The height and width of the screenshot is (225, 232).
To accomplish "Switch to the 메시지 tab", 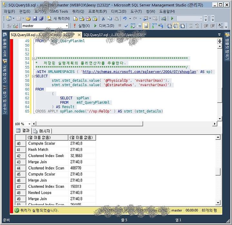I will coord(42,131).
